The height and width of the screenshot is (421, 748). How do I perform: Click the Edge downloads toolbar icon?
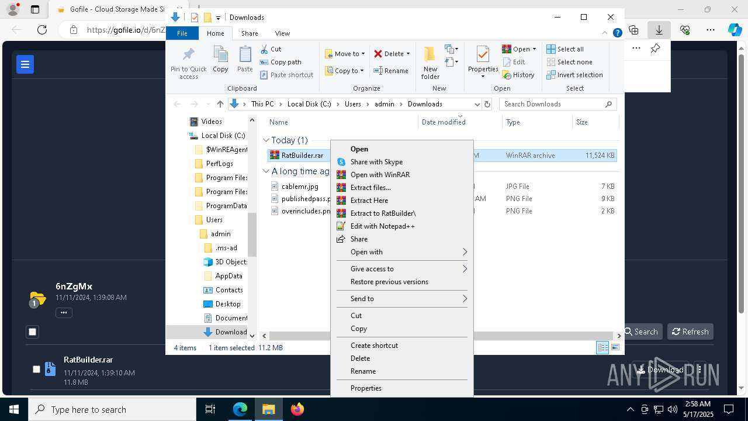[x=659, y=30]
